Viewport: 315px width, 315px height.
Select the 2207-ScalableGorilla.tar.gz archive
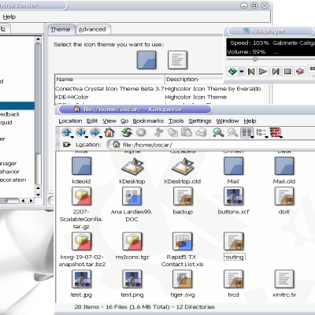point(81,208)
